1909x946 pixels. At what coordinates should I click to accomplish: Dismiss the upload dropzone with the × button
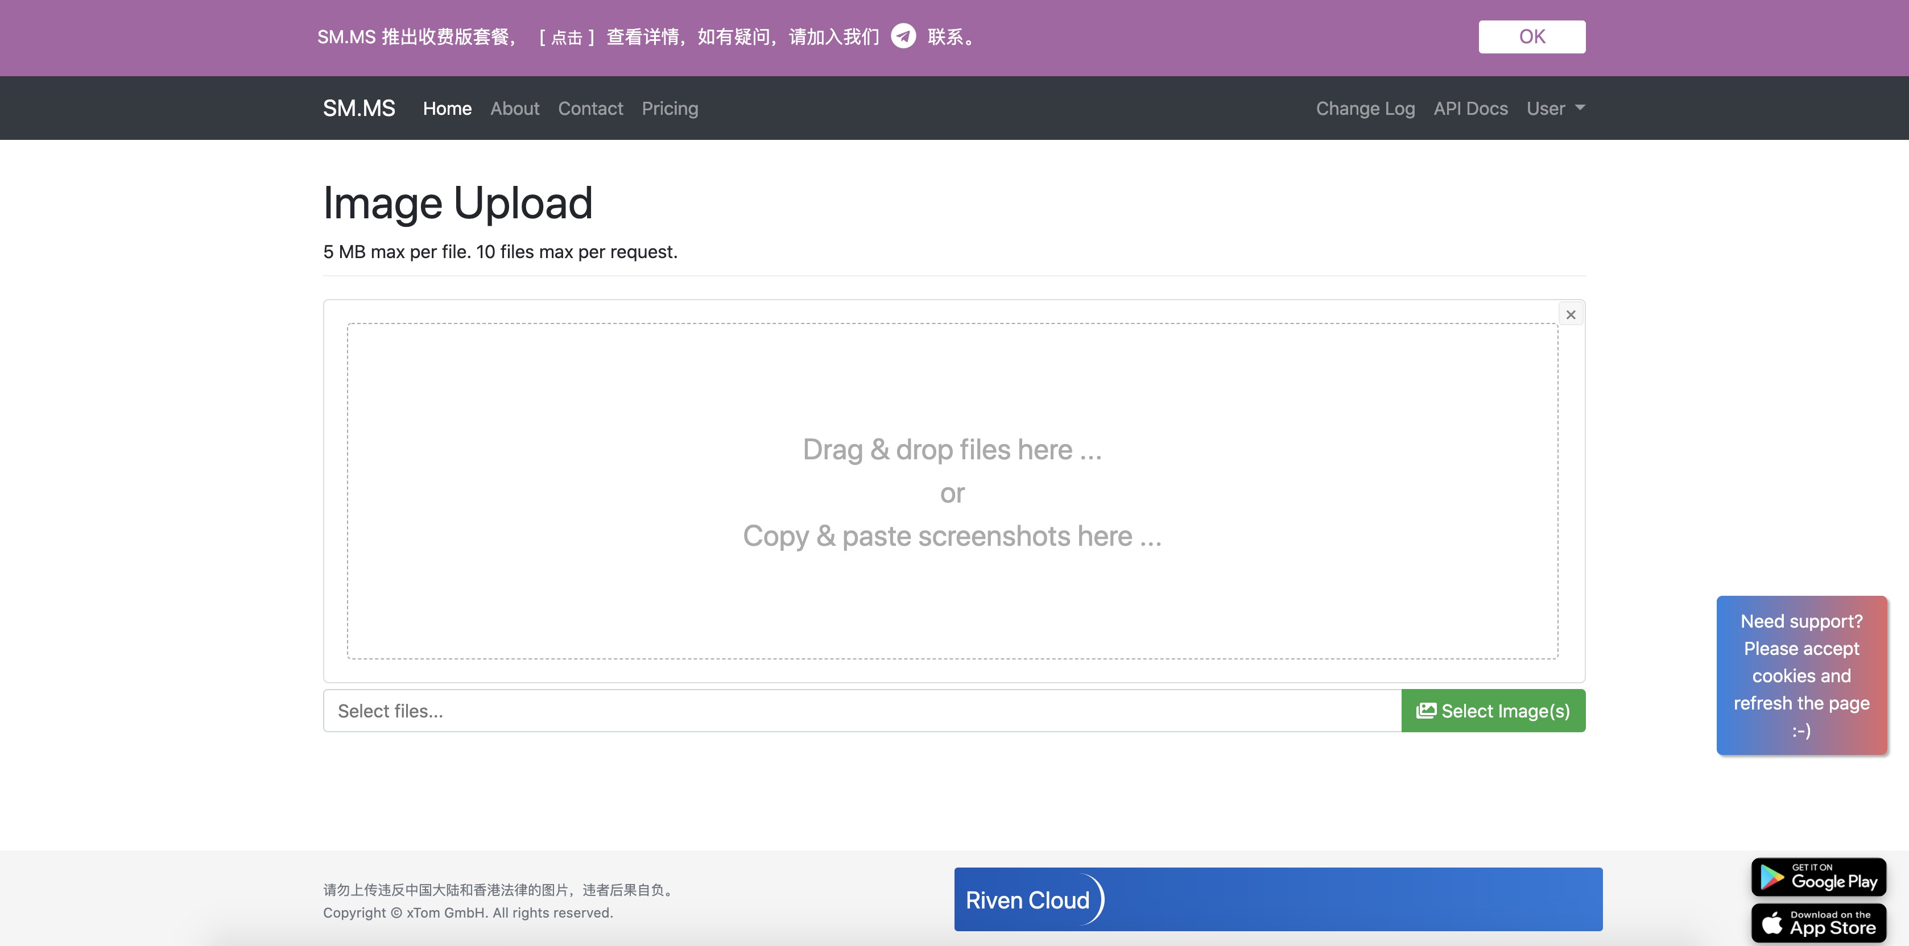[x=1571, y=313]
